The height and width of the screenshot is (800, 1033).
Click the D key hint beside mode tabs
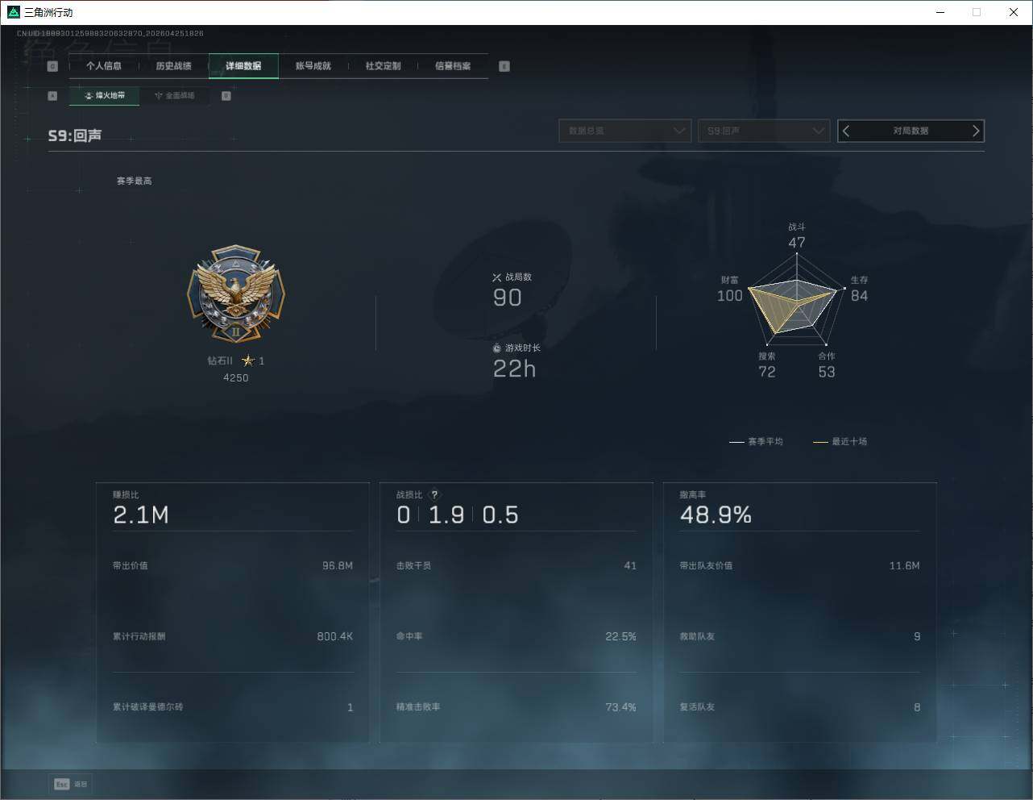point(226,96)
